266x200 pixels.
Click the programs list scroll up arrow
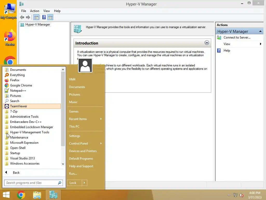click(63, 70)
